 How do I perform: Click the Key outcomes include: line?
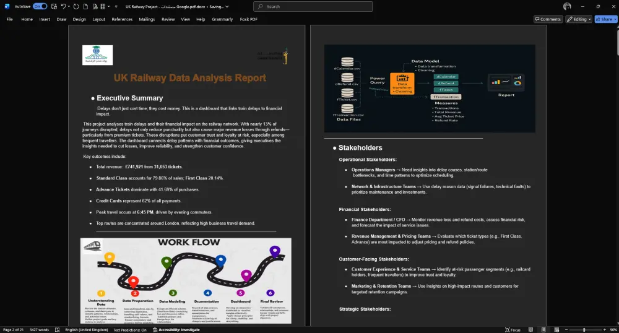click(x=105, y=156)
